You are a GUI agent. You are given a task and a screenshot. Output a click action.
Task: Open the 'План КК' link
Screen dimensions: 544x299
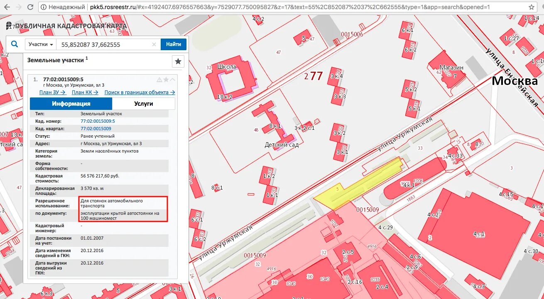85,92
